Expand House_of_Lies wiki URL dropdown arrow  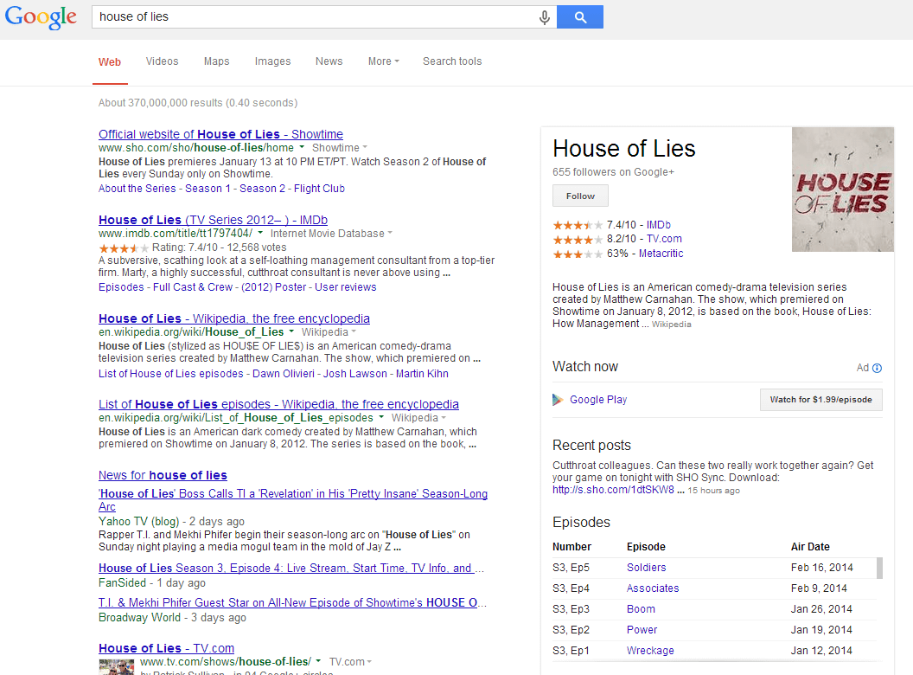(x=291, y=331)
